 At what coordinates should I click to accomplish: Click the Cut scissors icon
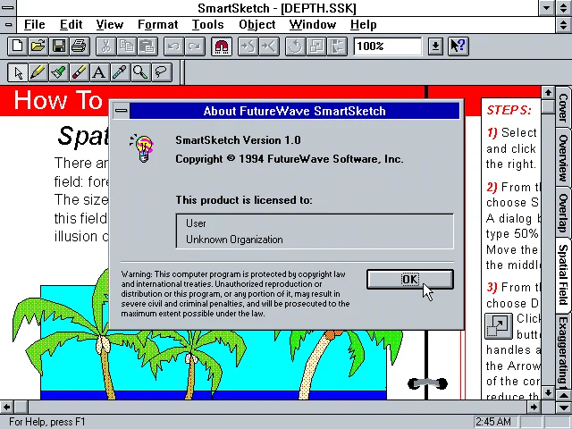[105, 46]
